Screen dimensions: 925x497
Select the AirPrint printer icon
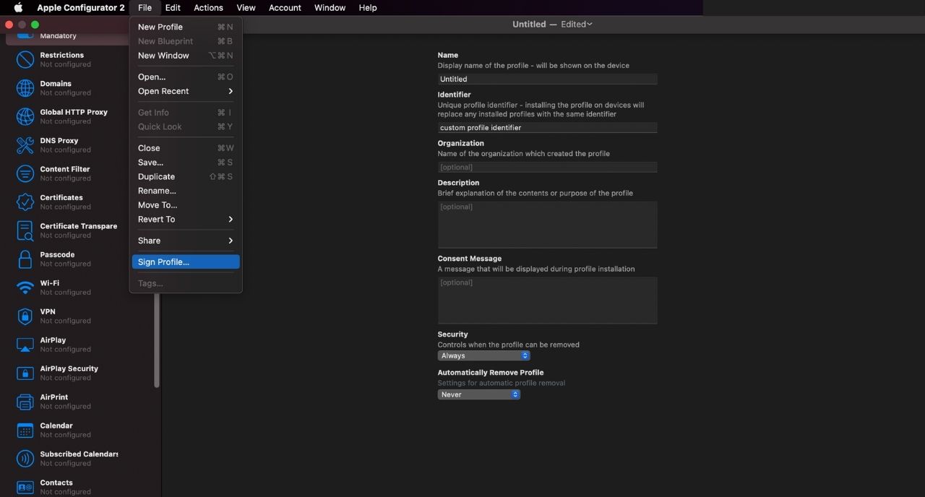(25, 402)
